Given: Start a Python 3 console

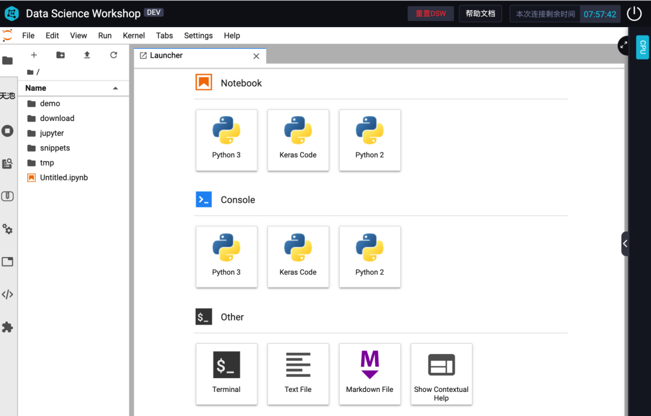Looking at the screenshot, I should click(x=226, y=256).
